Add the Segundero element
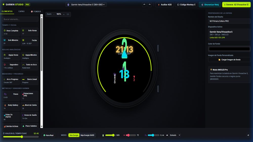 (11, 66)
